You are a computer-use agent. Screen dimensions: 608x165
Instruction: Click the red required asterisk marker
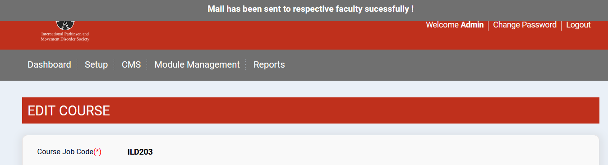(97, 152)
